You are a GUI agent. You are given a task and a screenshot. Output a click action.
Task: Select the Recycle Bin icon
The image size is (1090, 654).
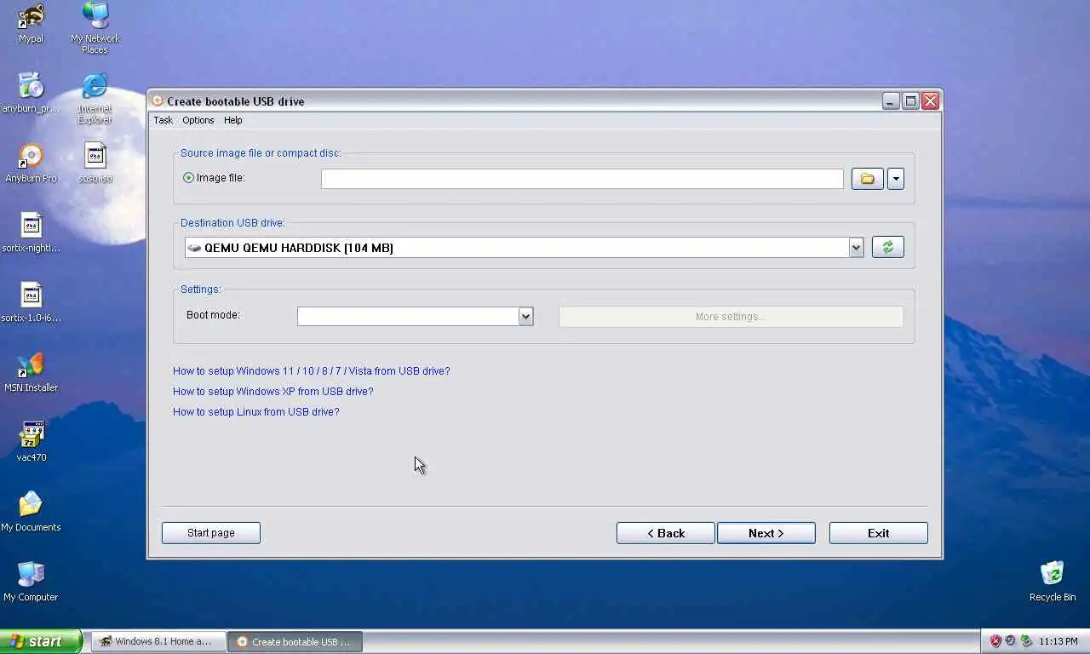(x=1053, y=582)
